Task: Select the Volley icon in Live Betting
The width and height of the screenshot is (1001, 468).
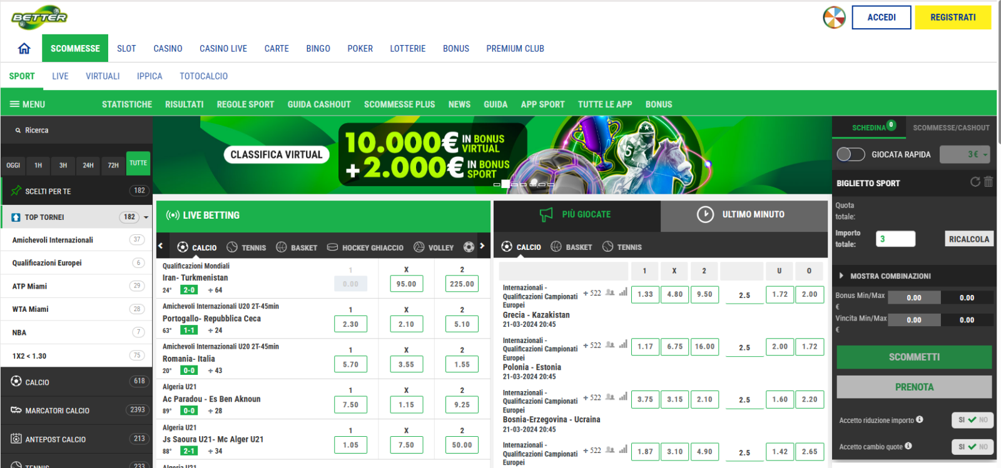Action: (x=419, y=247)
